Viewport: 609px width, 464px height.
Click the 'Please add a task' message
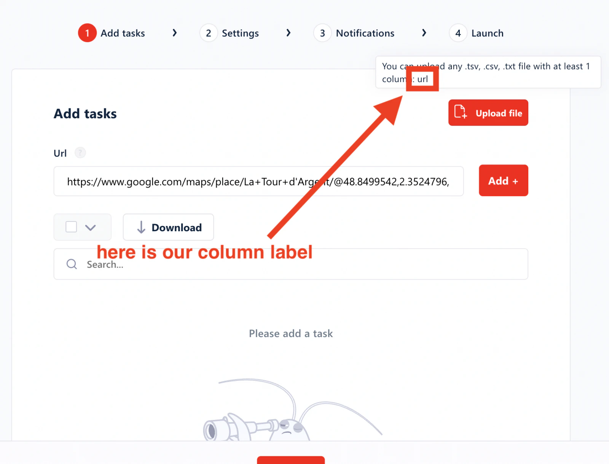291,334
